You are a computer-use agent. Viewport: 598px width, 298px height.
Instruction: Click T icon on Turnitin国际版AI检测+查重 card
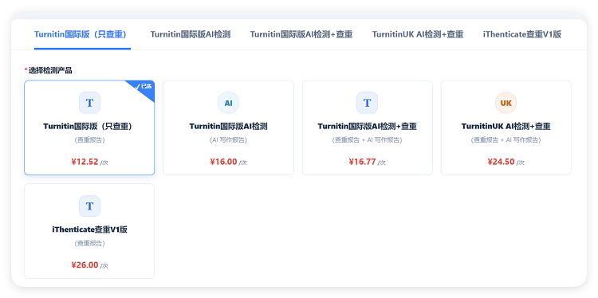(368, 103)
